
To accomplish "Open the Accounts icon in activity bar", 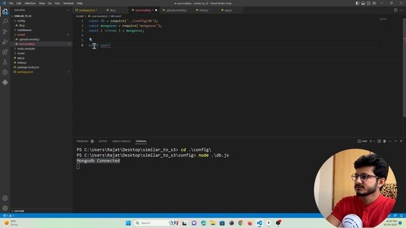I will pyautogui.click(x=5, y=198).
